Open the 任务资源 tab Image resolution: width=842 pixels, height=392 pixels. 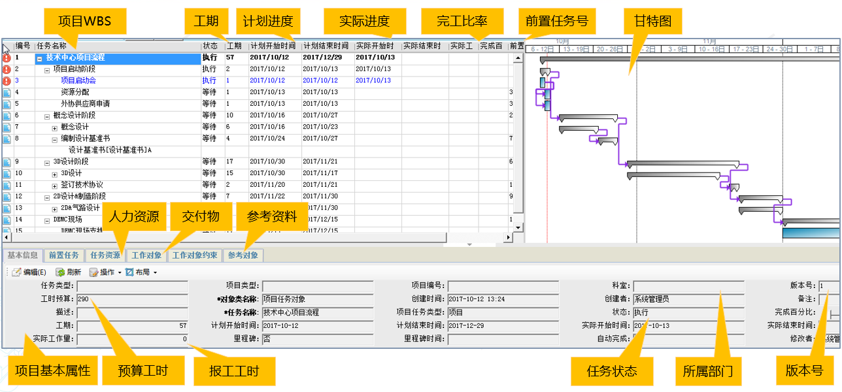tap(105, 255)
